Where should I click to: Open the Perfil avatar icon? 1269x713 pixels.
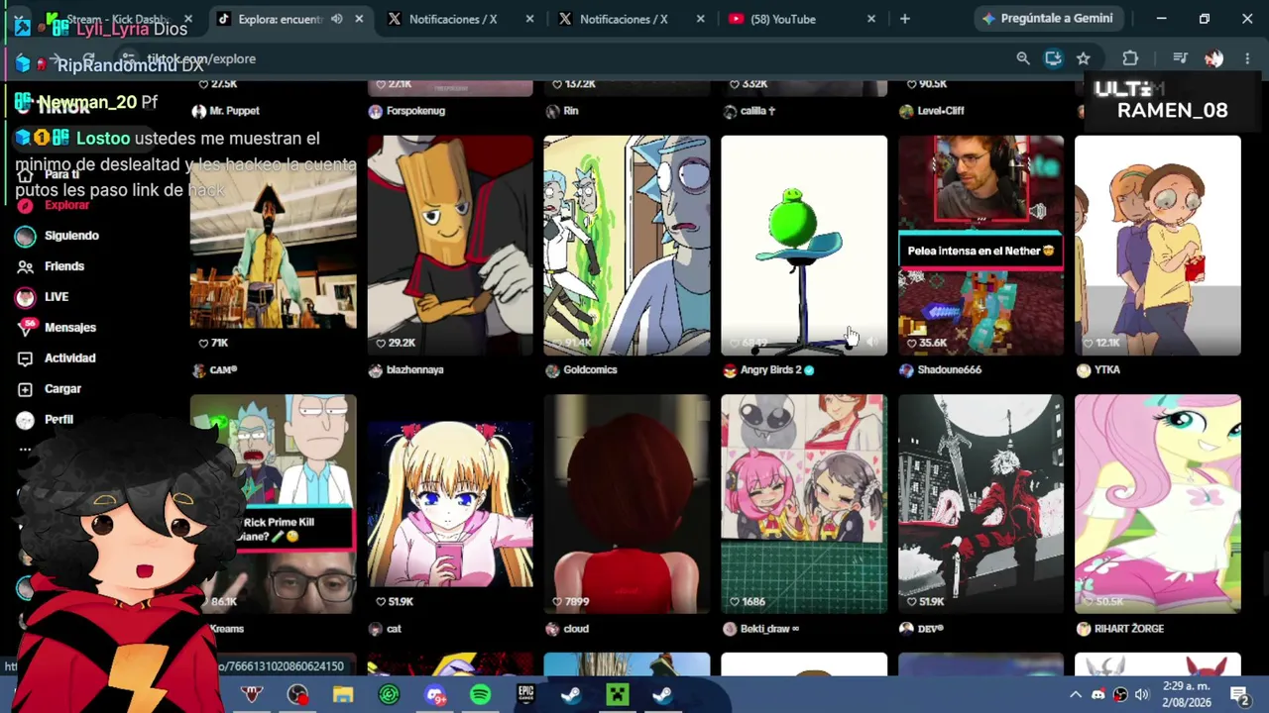point(25,420)
